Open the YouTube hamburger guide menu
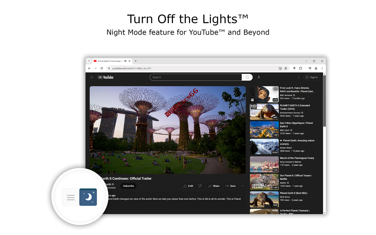 click(92, 77)
